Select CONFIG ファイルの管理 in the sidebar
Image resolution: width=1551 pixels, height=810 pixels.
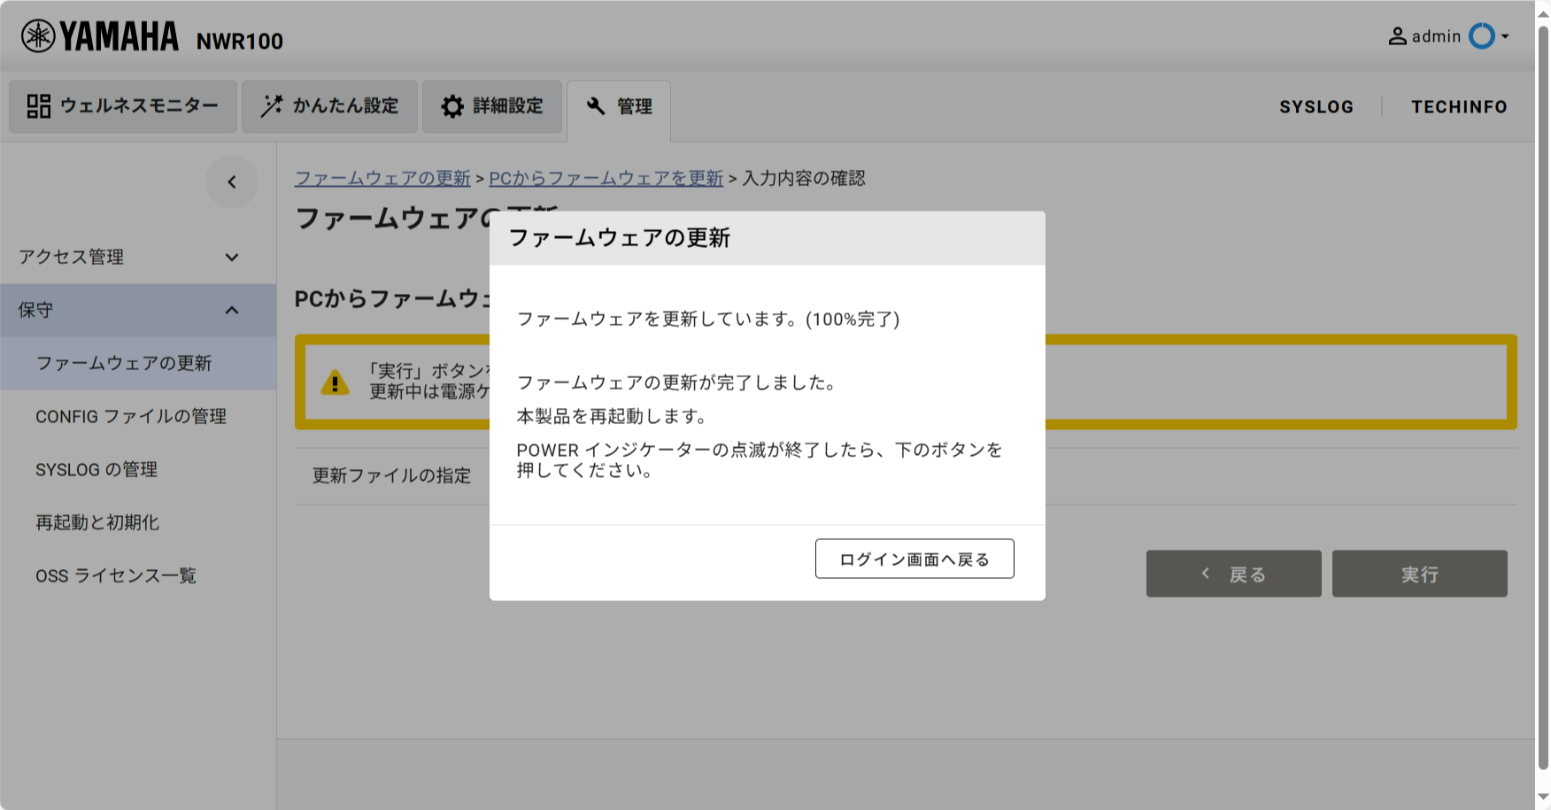tap(131, 417)
